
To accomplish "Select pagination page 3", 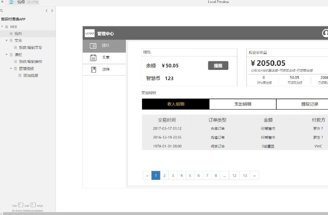I will [173, 176].
